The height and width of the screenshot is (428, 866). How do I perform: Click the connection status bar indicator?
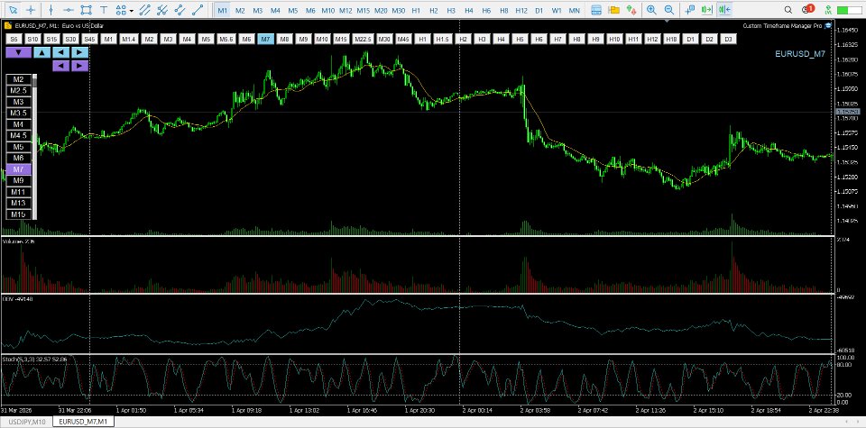(x=850, y=10)
